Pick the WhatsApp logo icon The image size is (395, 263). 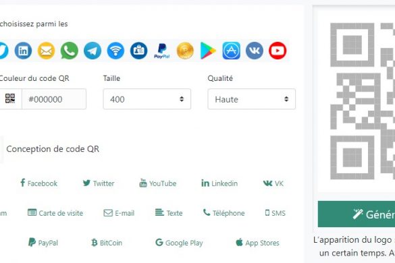pos(70,51)
